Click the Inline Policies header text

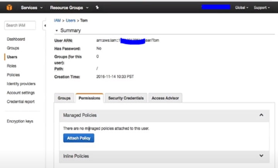(76, 156)
